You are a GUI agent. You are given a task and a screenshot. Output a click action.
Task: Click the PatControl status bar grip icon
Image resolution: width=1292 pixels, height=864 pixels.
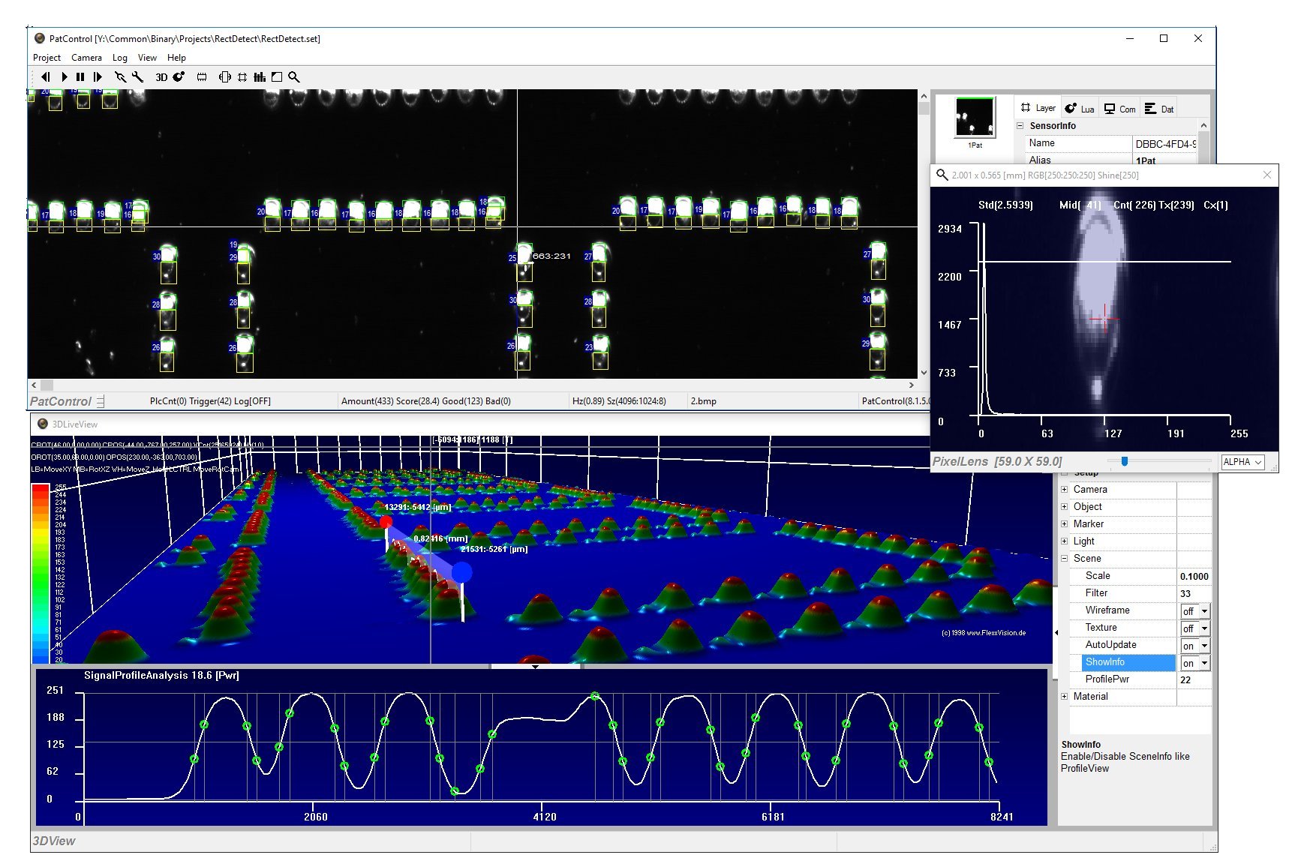pyautogui.click(x=101, y=401)
